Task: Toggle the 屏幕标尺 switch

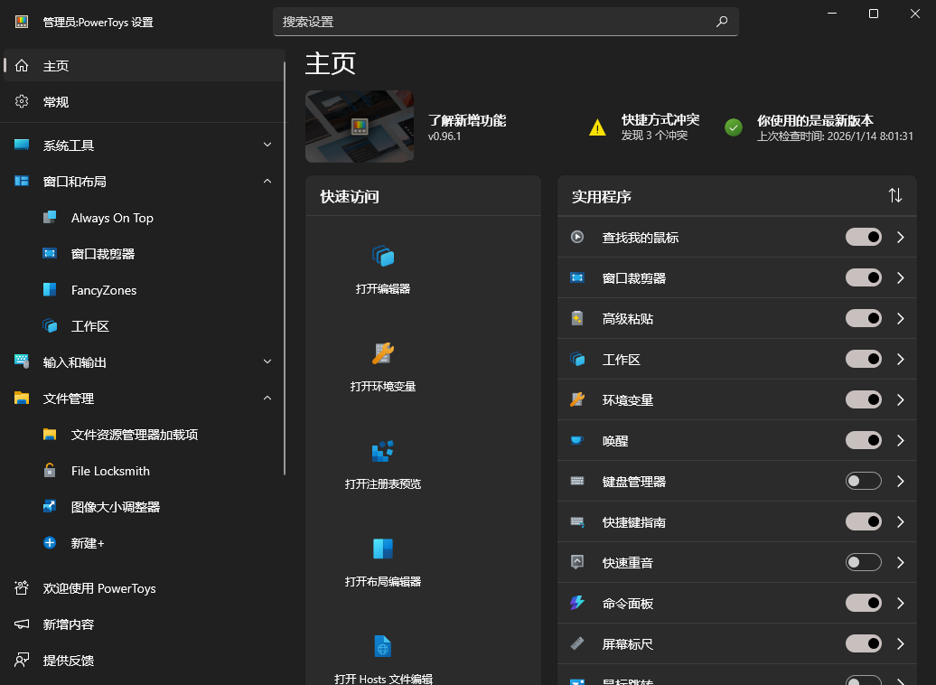Action: [863, 643]
